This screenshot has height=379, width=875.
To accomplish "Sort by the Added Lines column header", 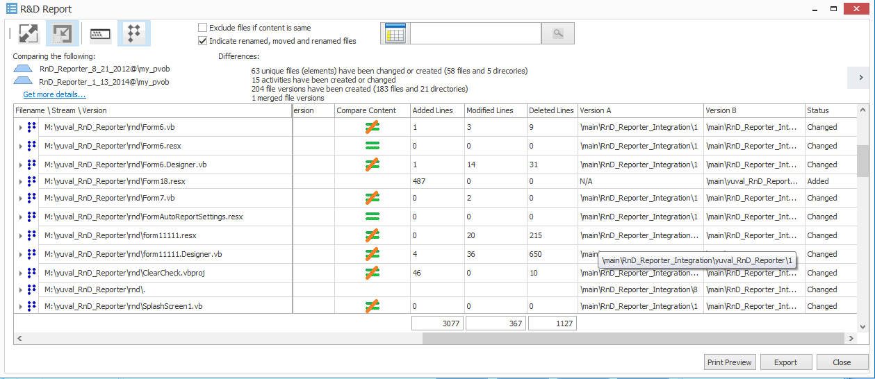I will (432, 110).
